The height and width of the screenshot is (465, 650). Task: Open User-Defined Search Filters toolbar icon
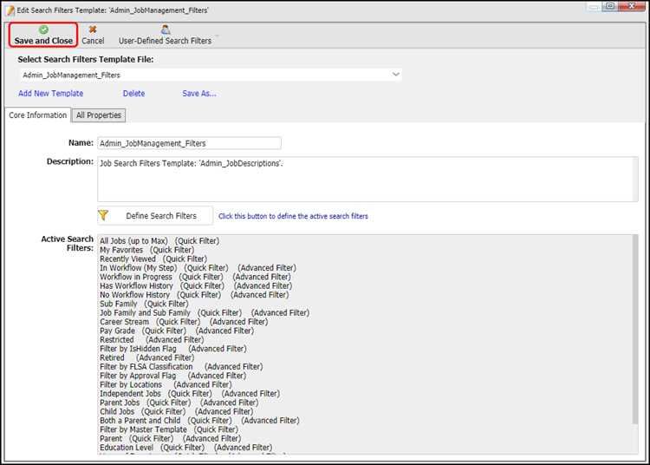pos(165,29)
